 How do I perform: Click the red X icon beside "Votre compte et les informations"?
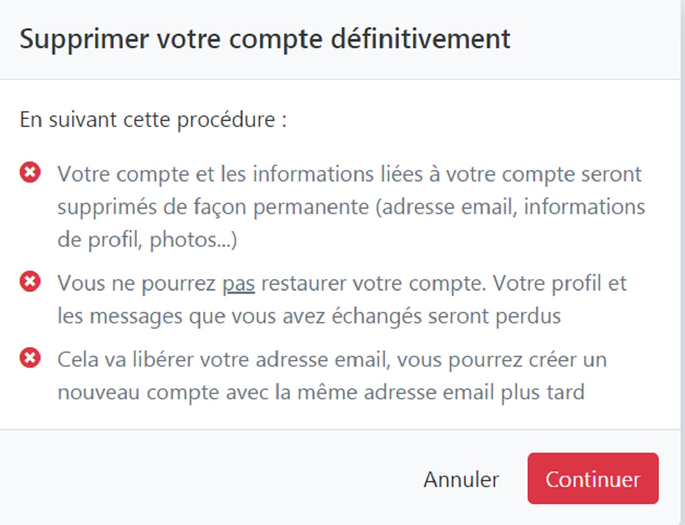tap(30, 173)
